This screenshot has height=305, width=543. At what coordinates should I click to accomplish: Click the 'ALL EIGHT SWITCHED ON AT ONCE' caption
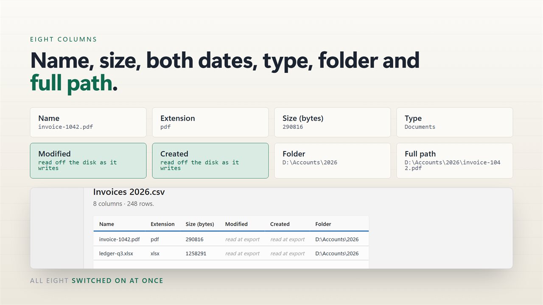pyautogui.click(x=97, y=280)
